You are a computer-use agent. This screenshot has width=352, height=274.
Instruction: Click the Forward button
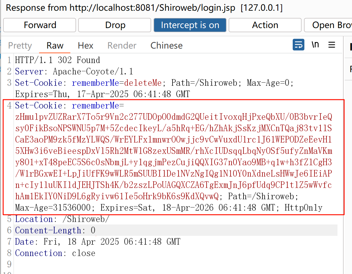pos(40,25)
